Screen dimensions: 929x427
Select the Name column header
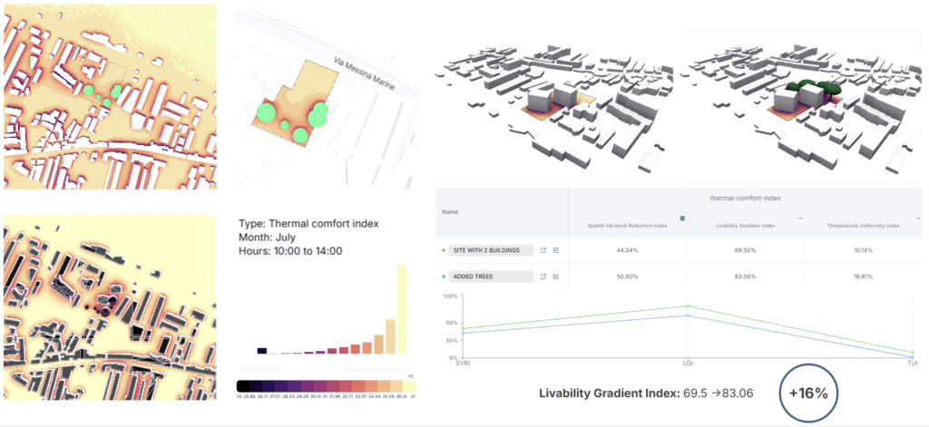tap(450, 213)
